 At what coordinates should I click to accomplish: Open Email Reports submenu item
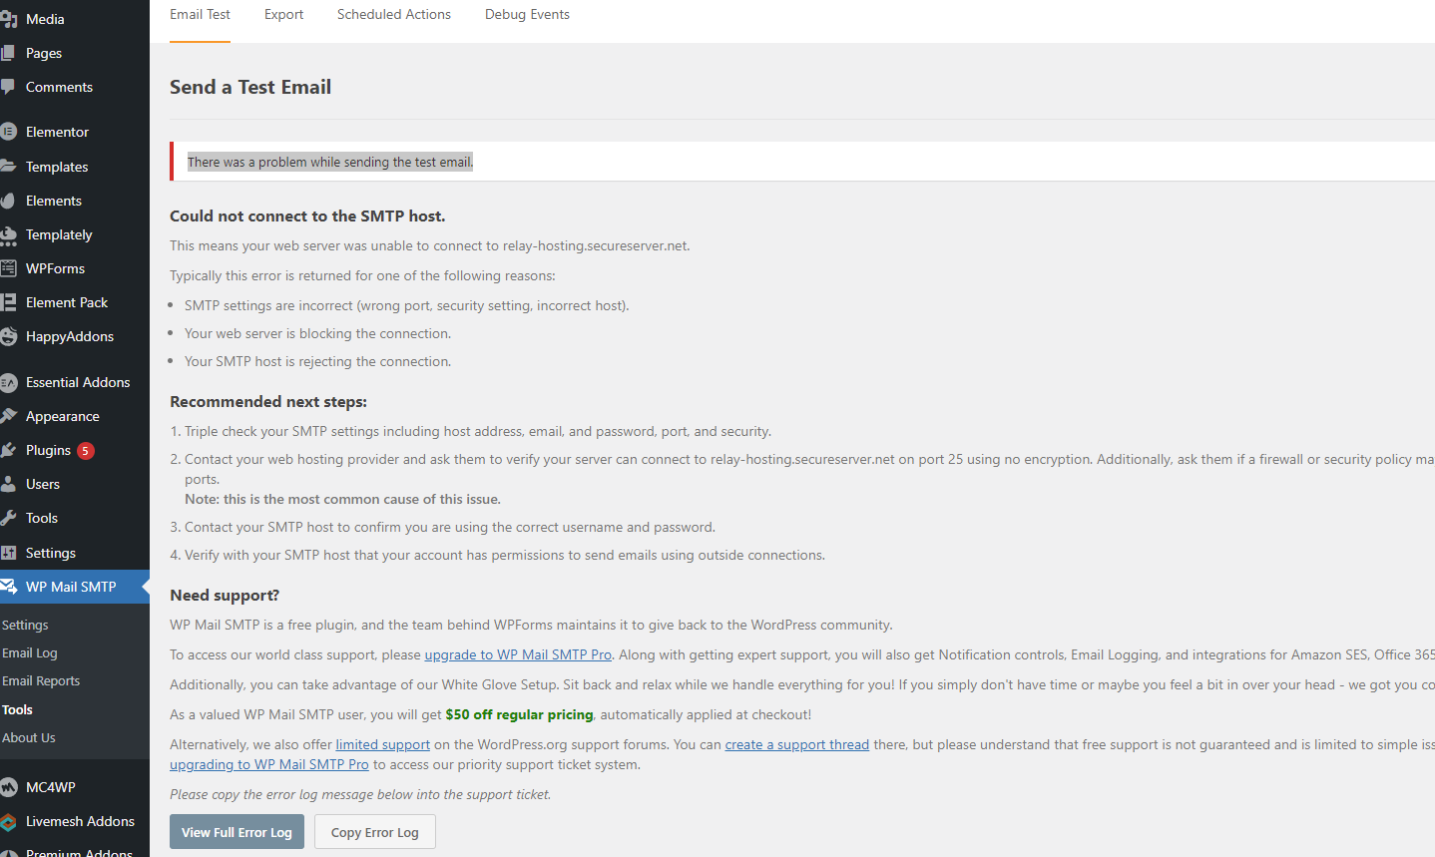click(41, 680)
